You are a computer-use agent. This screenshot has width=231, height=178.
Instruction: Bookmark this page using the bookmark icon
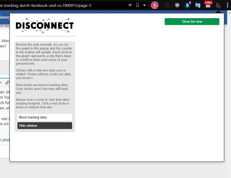pyautogui.click(x=137, y=5)
